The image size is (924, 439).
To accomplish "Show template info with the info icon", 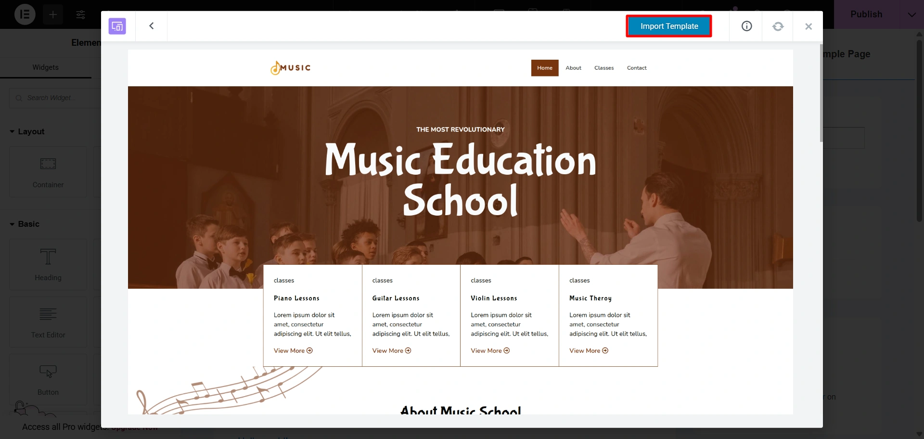I will (x=746, y=26).
